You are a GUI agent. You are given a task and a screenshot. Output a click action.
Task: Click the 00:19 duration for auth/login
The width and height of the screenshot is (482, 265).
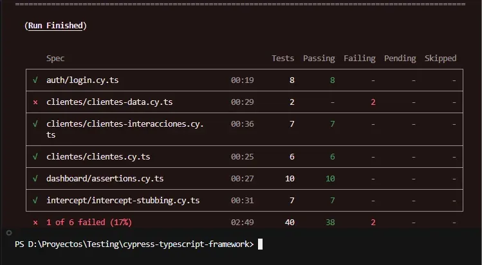pos(242,80)
